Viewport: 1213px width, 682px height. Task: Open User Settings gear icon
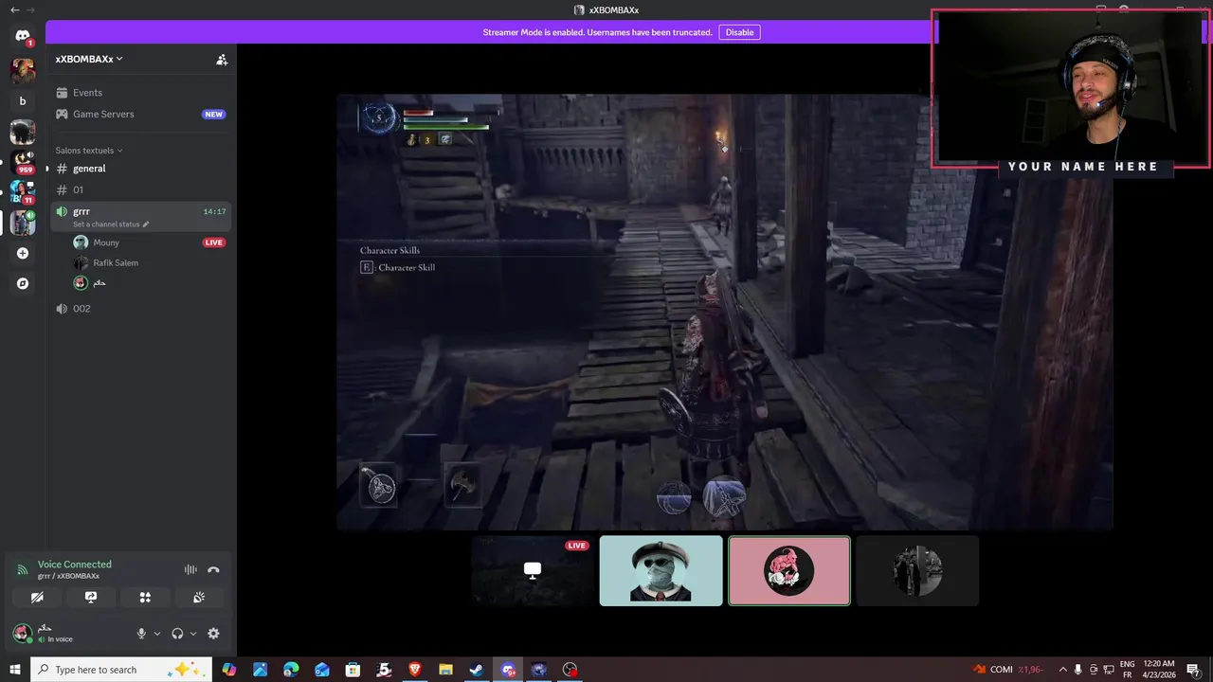click(213, 634)
